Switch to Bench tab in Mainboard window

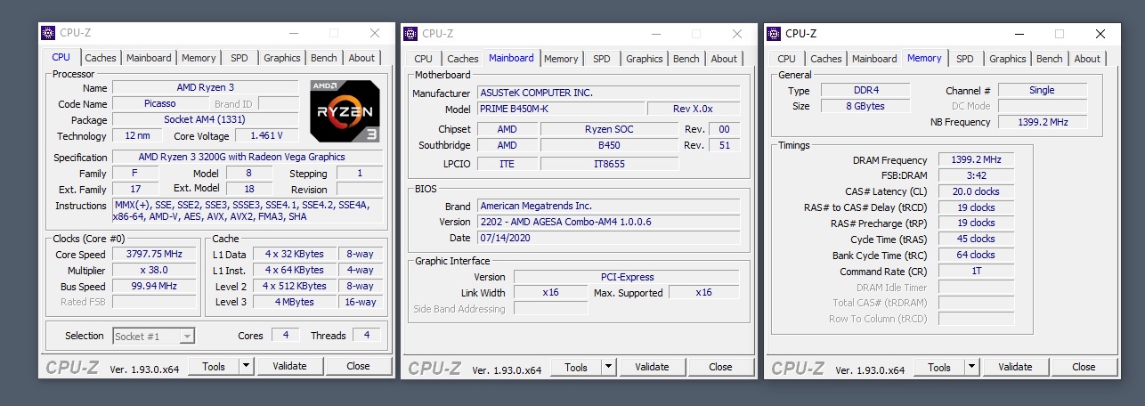coord(686,59)
